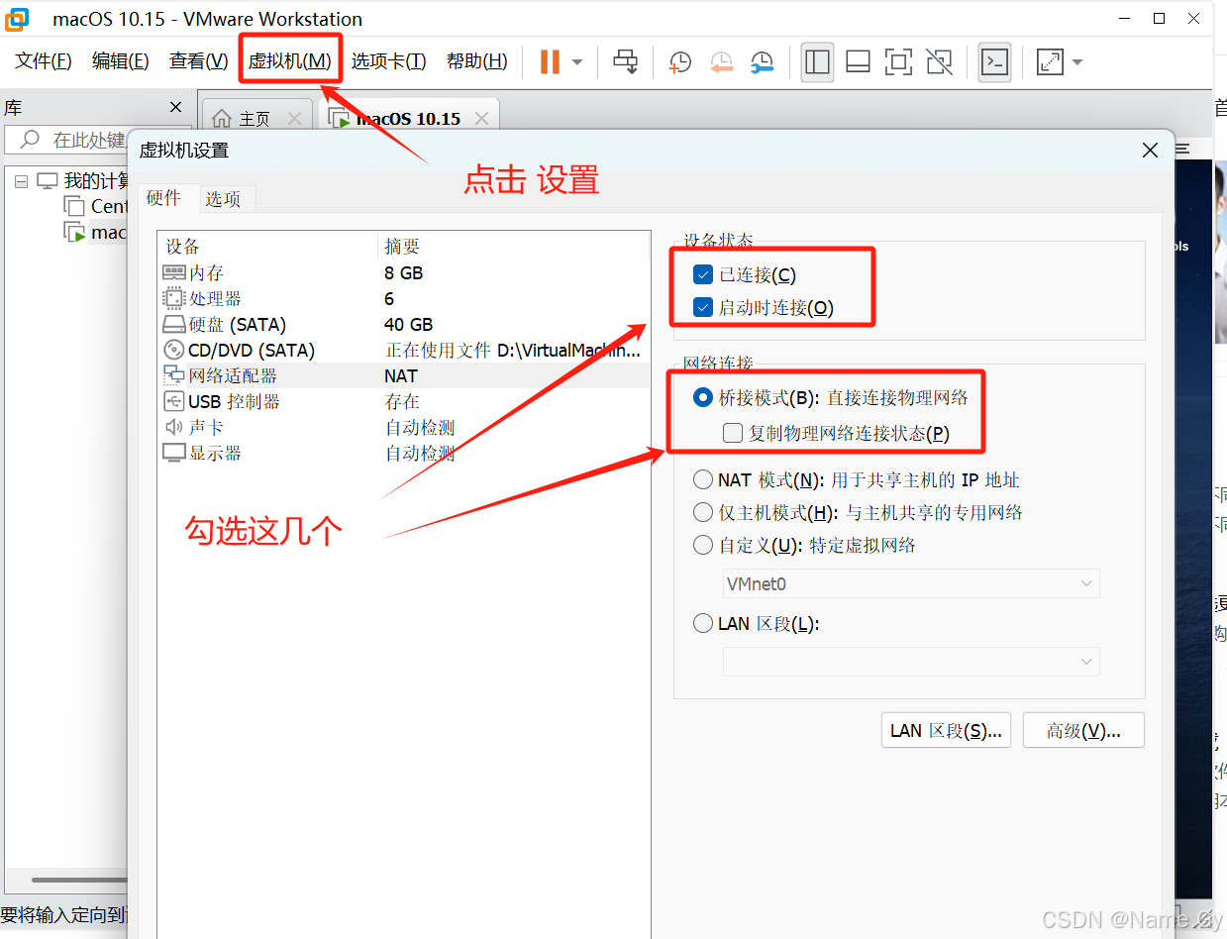The height and width of the screenshot is (939, 1227).
Task: Select LAN 区段(L) radio button
Action: pyautogui.click(x=703, y=623)
